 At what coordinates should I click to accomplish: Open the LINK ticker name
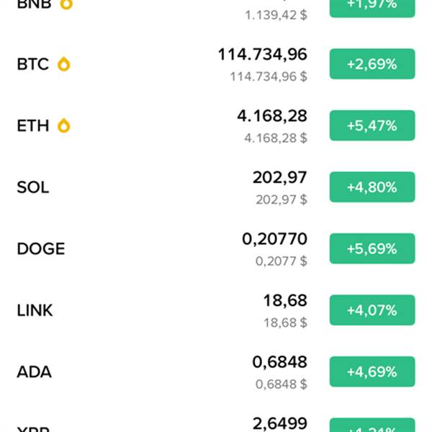click(x=35, y=310)
